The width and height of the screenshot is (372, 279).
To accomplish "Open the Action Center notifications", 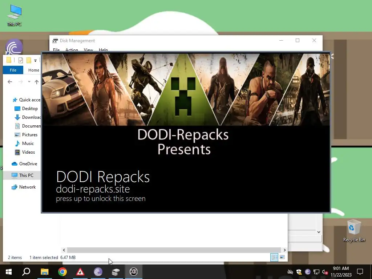I will pyautogui.click(x=360, y=272).
